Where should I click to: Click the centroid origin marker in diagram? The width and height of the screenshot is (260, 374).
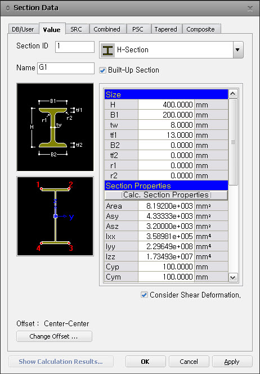tap(55, 217)
